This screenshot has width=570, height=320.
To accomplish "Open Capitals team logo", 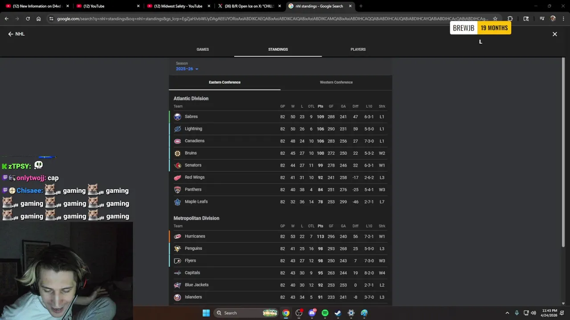I will 177,273.
